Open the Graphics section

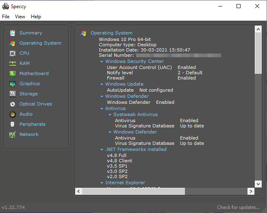30,84
